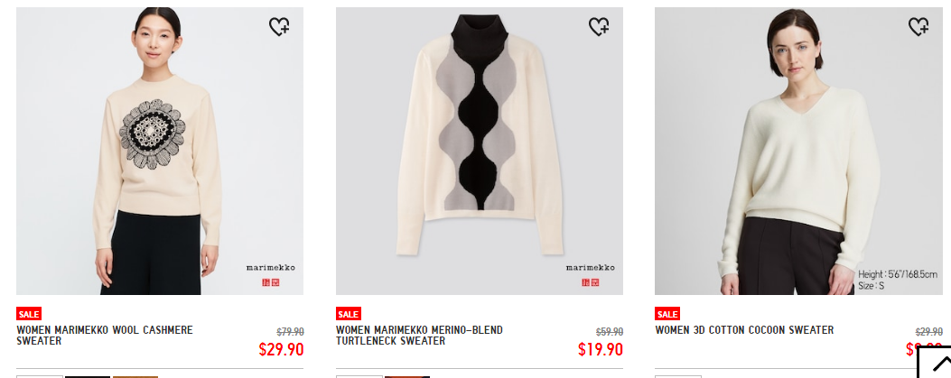This screenshot has width=951, height=378.
Task: Click Uniqlo logo on cashmere sweater photo
Action: click(271, 282)
